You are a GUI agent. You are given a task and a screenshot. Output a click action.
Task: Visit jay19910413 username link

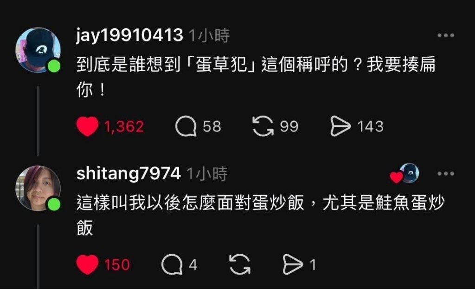point(130,35)
